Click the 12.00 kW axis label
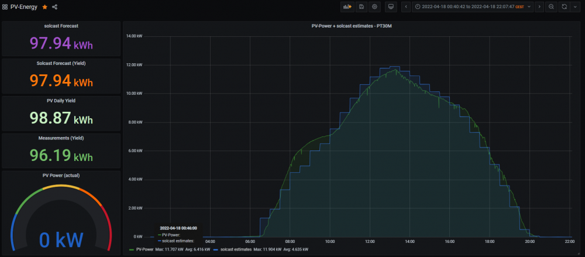 pyautogui.click(x=135, y=65)
